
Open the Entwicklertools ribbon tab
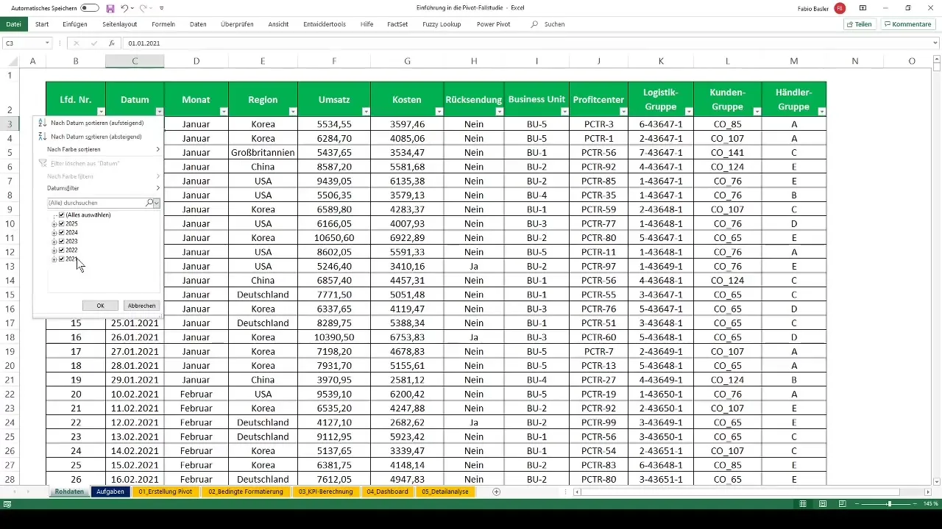(325, 24)
